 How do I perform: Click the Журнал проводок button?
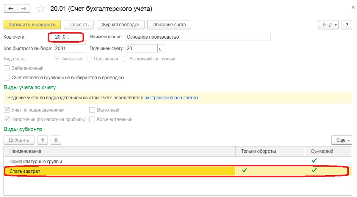(x=120, y=25)
